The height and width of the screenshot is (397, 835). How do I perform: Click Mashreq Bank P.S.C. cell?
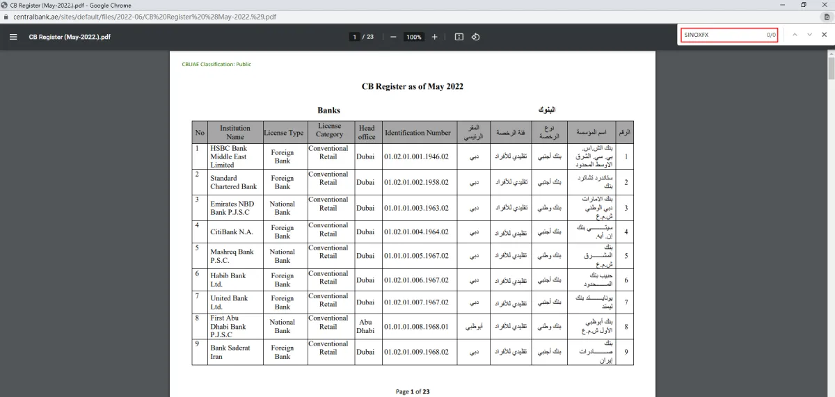click(235, 256)
